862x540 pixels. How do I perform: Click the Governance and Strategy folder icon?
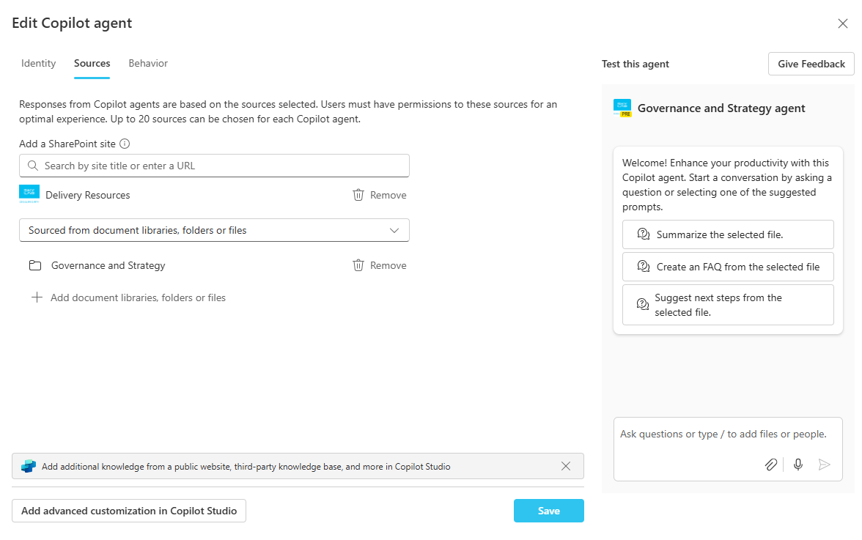pos(34,265)
